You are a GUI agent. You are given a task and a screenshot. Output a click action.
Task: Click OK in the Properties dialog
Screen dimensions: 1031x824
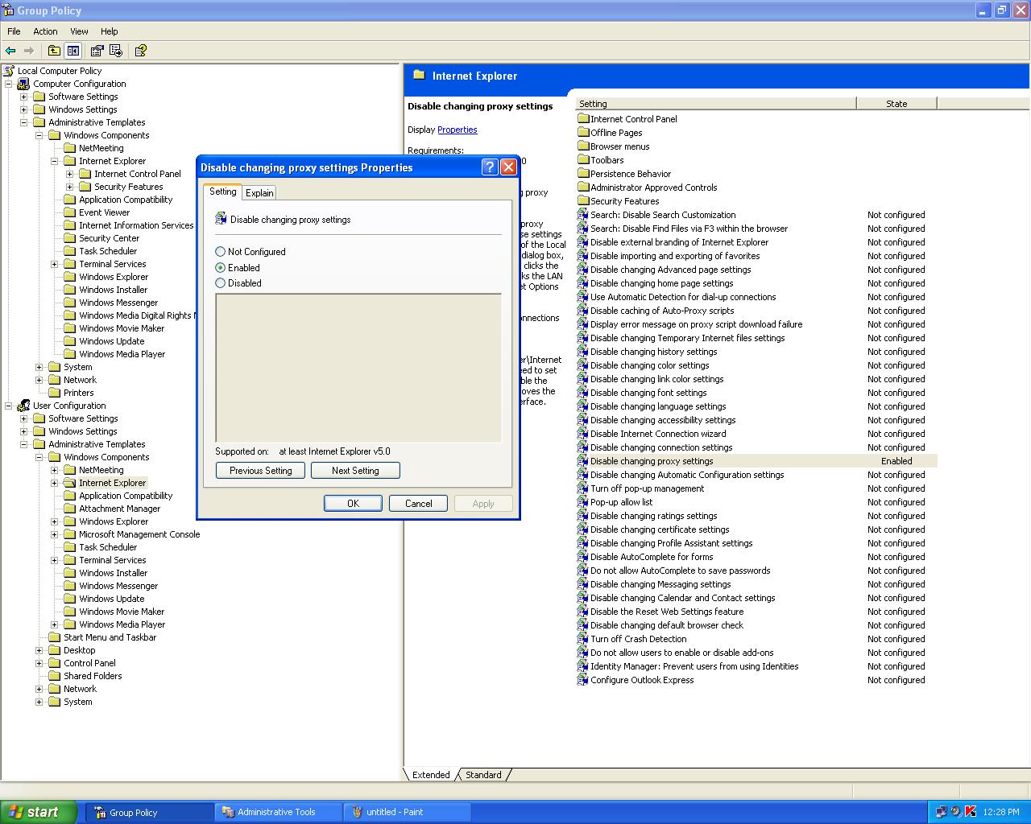(x=353, y=503)
